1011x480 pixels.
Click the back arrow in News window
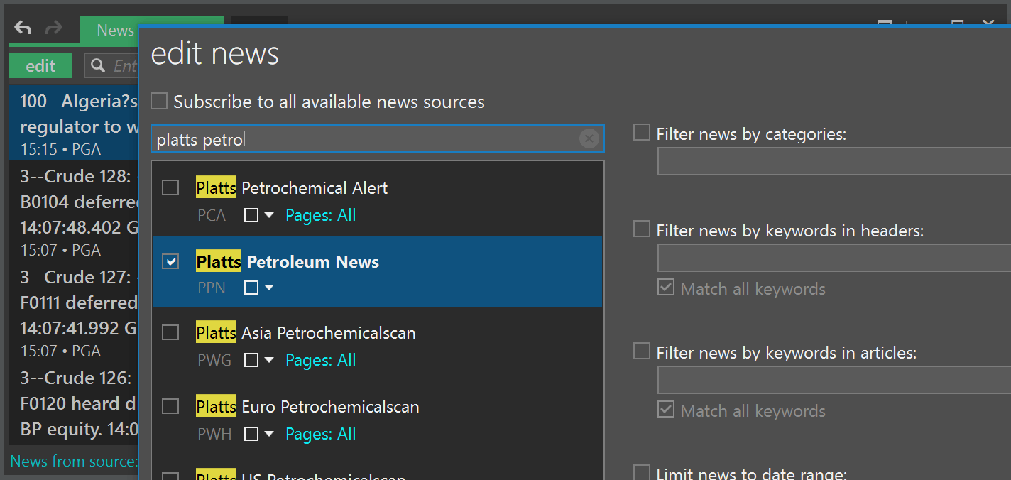[x=23, y=28]
